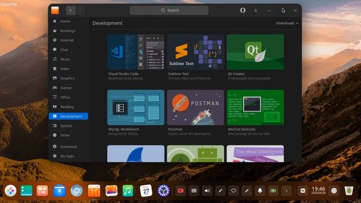
Task: Open Visual Studio Code thumbnail
Action: point(136,52)
